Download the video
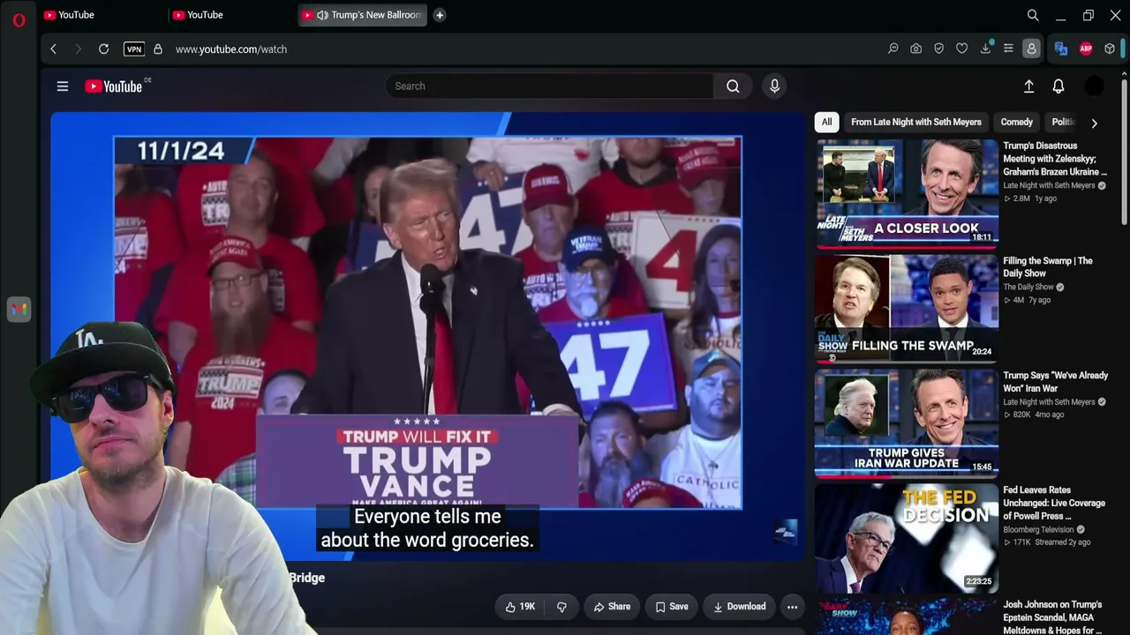Screen dimensions: 1130x635 (x=739, y=607)
